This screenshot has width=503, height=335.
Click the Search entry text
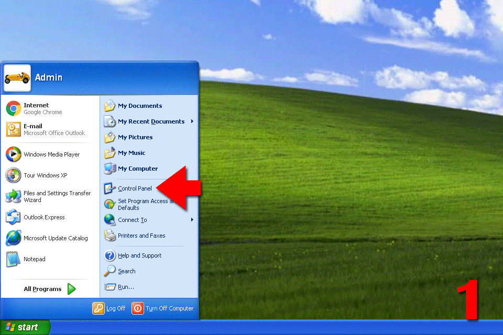pos(127,271)
